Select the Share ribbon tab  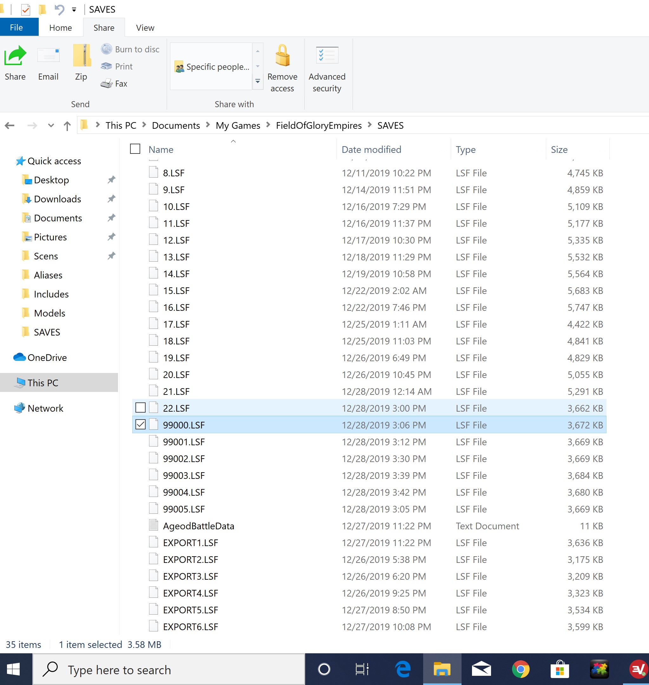click(104, 28)
